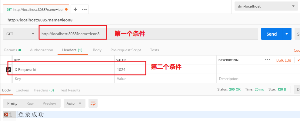Open the Pre-request Script tab

pyautogui.click(x=126, y=50)
